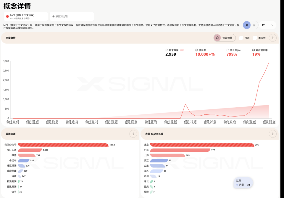This screenshot has width=284, height=198.
Task: Click the 快手 label
Action: 14,192
